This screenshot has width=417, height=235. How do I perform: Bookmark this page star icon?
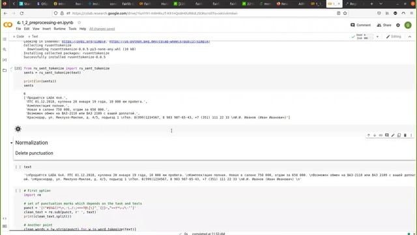(x=345, y=13)
